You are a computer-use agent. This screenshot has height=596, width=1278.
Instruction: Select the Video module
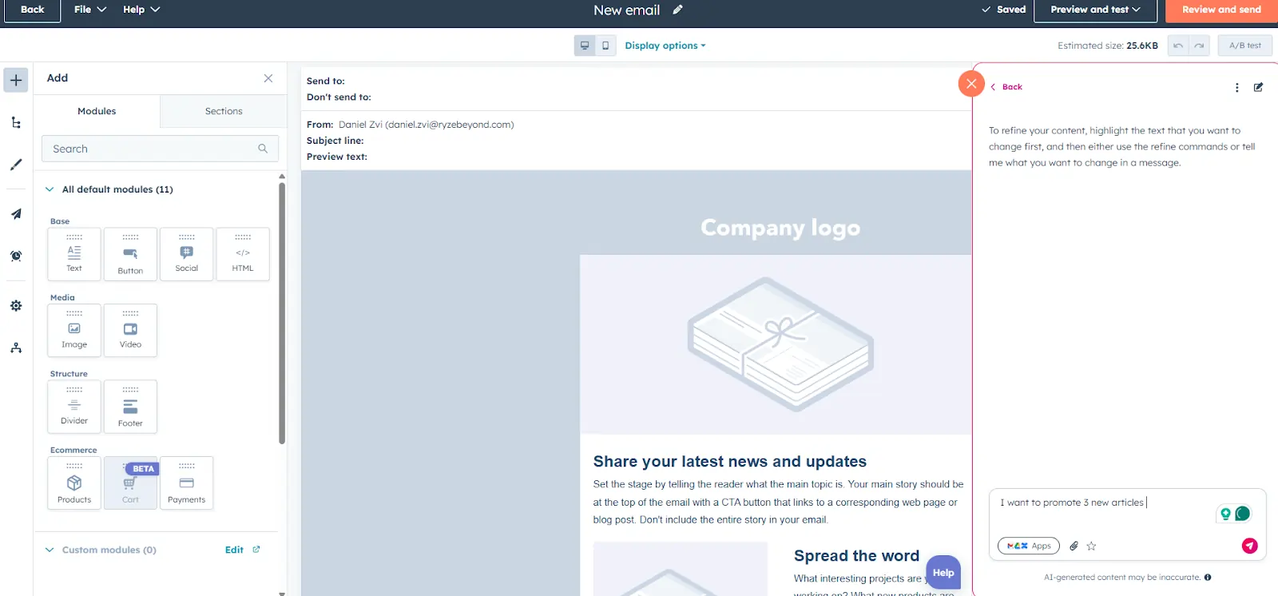[x=130, y=330]
